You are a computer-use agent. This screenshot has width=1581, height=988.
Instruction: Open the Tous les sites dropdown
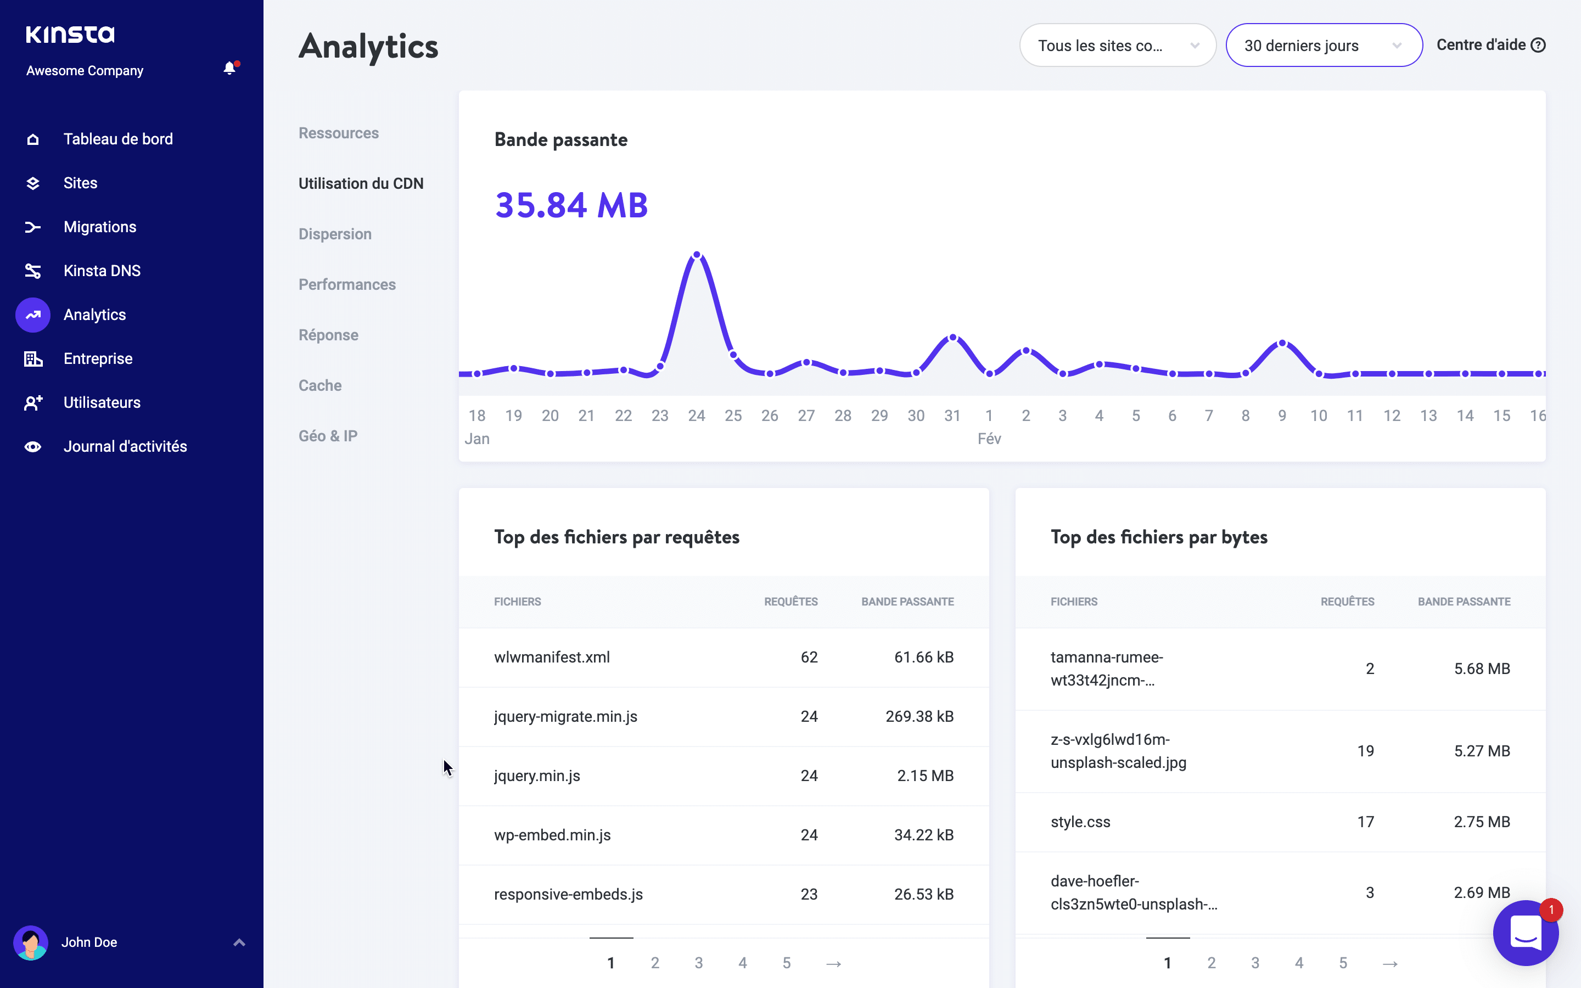[x=1117, y=44]
